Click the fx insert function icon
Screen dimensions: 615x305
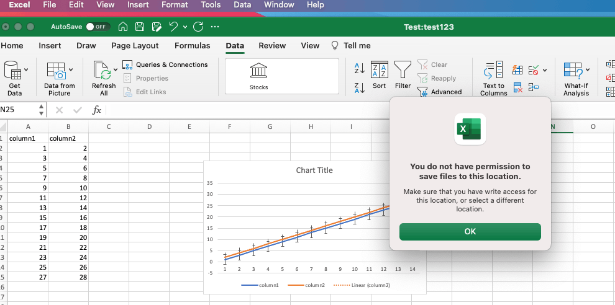pyautogui.click(x=96, y=110)
